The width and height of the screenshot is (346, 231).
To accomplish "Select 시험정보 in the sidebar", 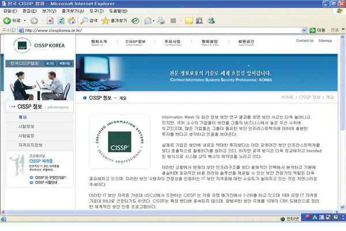I will 27,126.
